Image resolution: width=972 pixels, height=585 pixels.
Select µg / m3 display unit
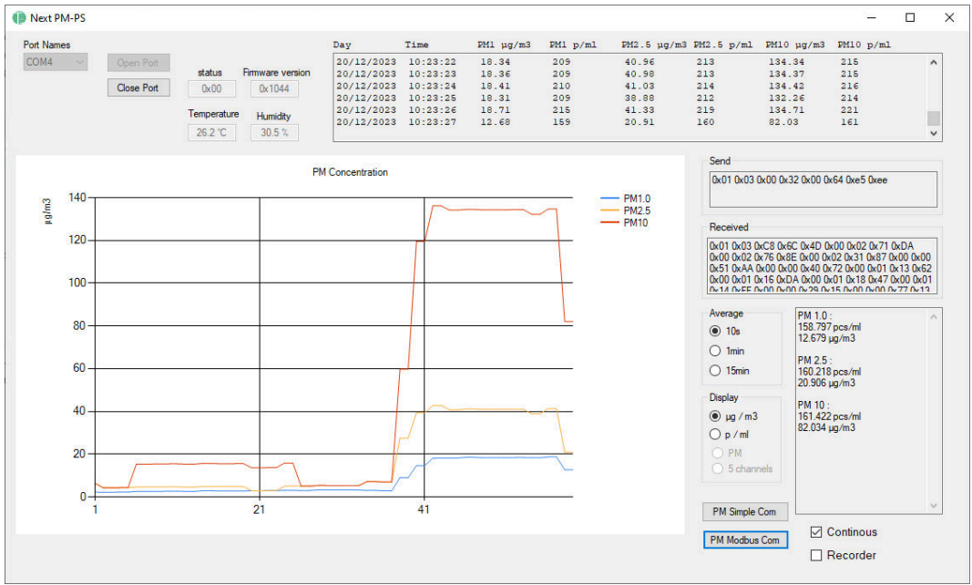pyautogui.click(x=715, y=416)
